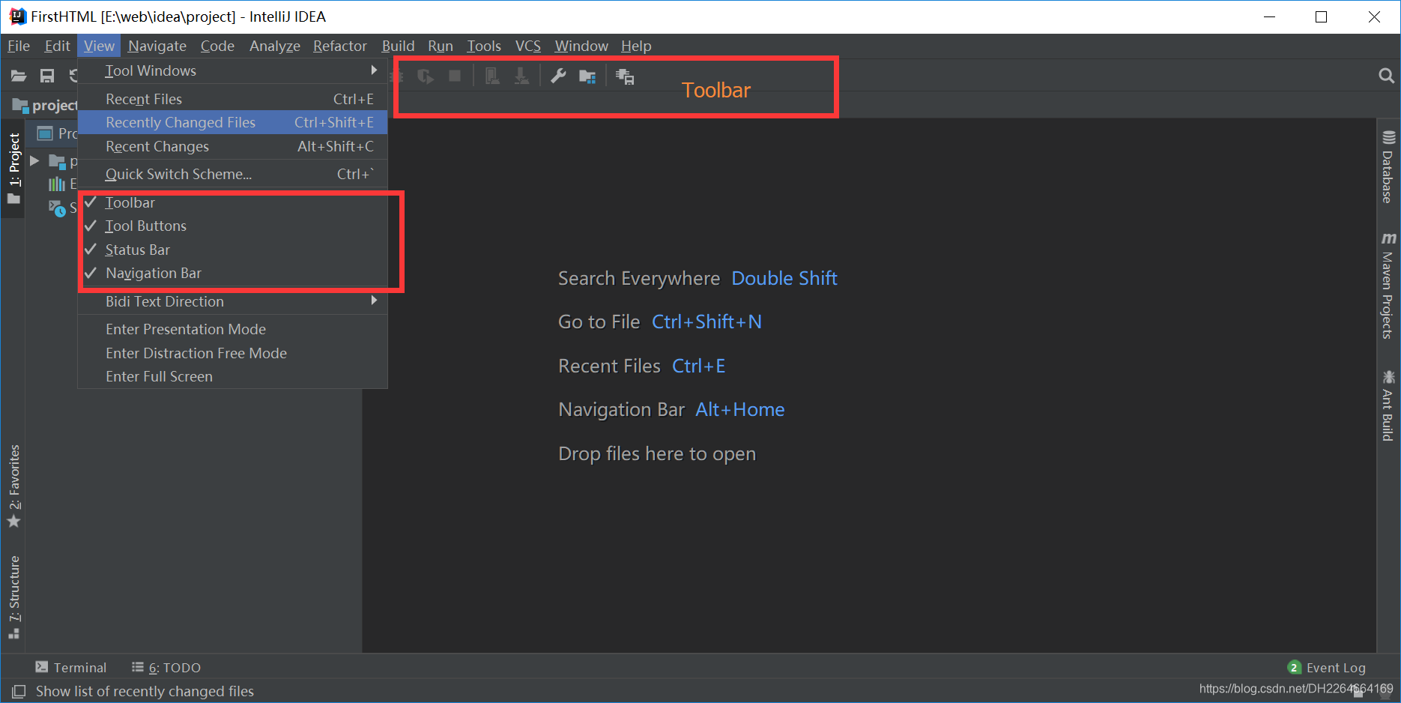The height and width of the screenshot is (703, 1401).
Task: Close the open View menu
Action: click(99, 46)
